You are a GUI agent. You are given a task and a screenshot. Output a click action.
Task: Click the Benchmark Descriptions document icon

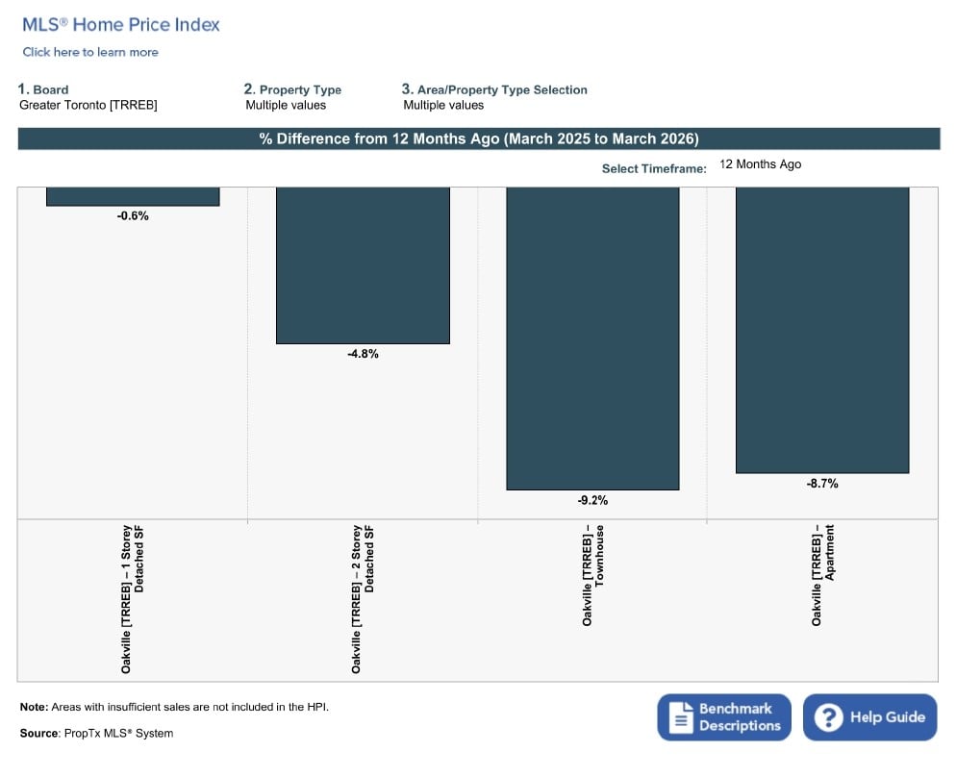[x=681, y=717]
